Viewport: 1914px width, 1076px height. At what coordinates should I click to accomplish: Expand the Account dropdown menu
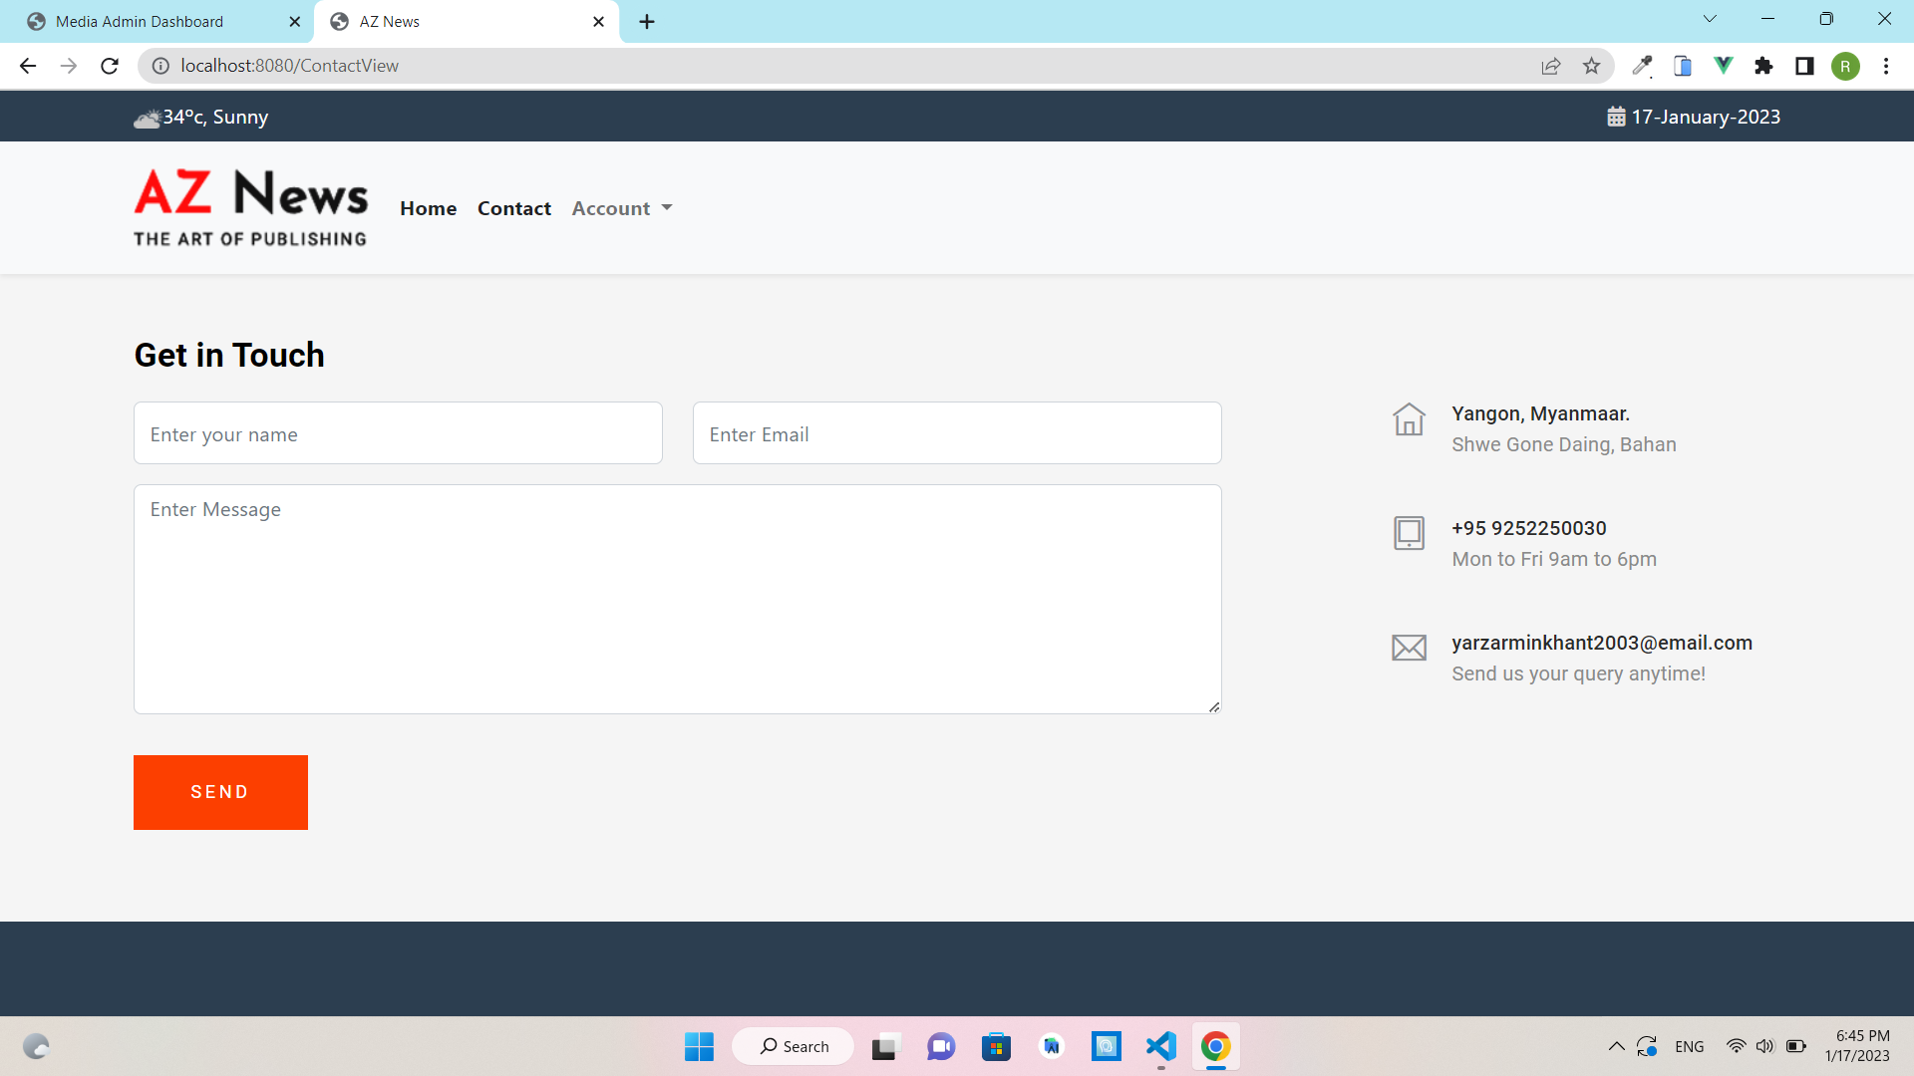click(621, 208)
